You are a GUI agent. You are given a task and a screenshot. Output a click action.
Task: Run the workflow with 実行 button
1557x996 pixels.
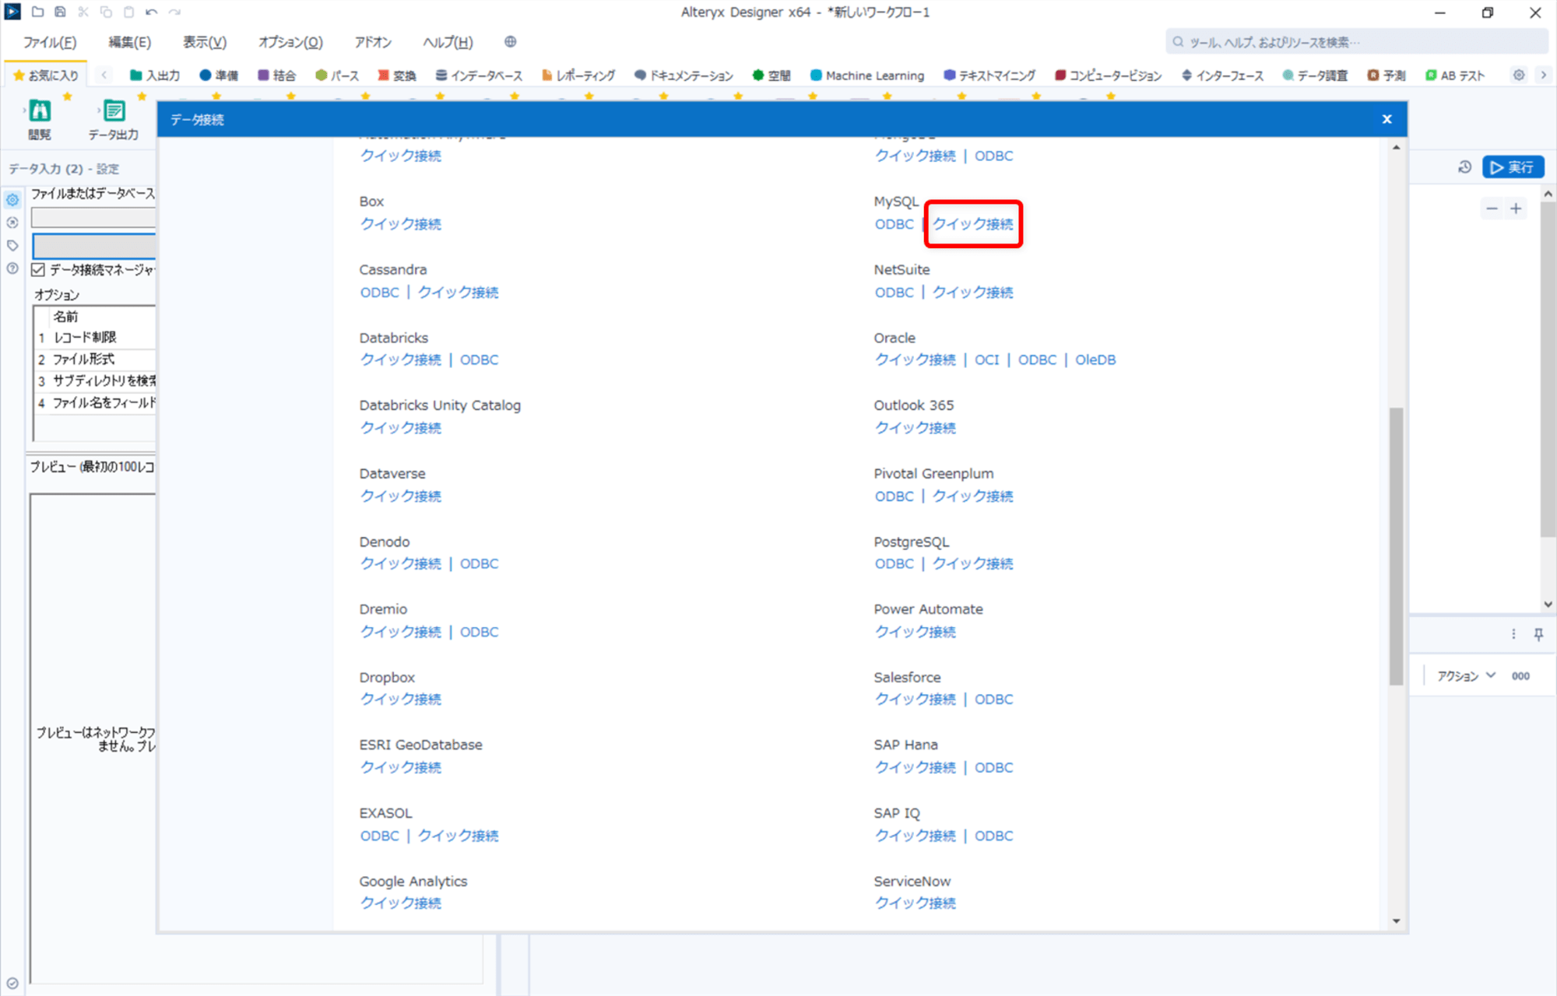click(x=1513, y=167)
